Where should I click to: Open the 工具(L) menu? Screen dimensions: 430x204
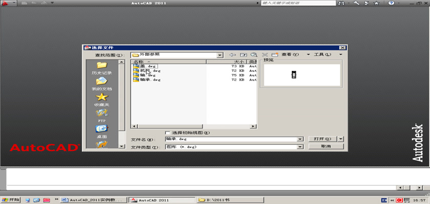click(x=322, y=55)
